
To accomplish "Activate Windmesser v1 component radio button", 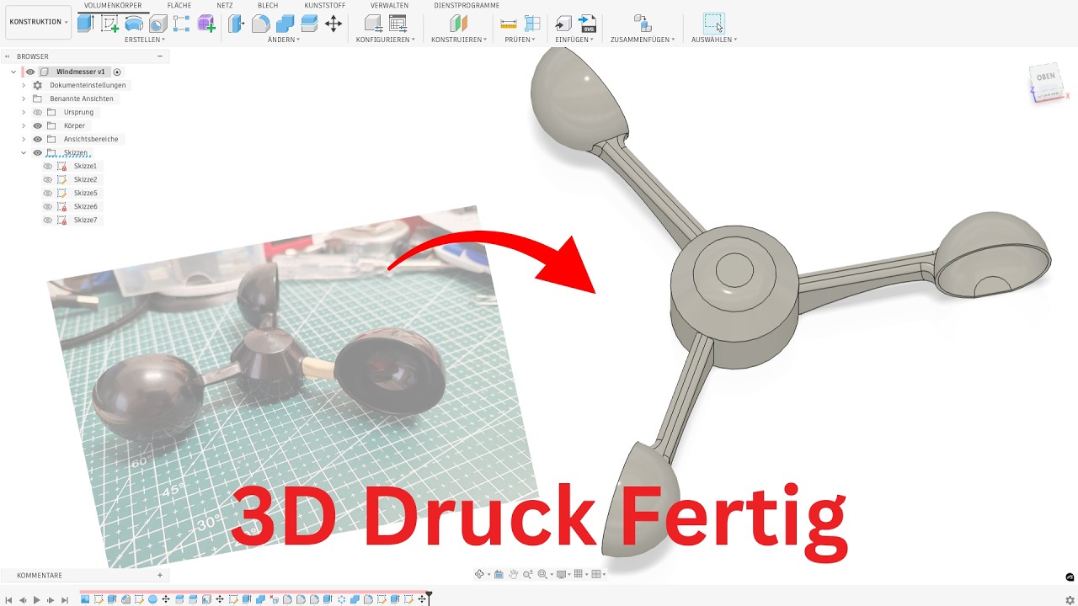I will tap(117, 72).
